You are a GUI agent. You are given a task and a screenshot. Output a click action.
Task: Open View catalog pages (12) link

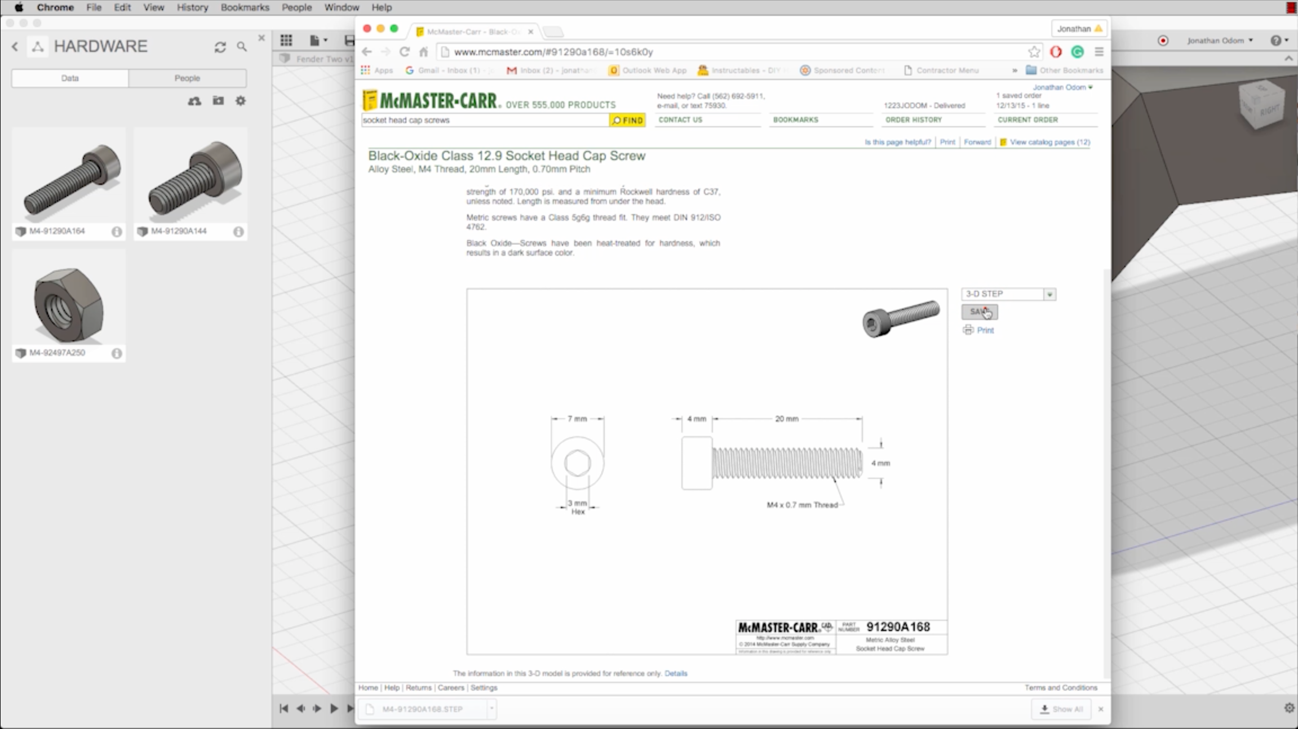point(1049,142)
